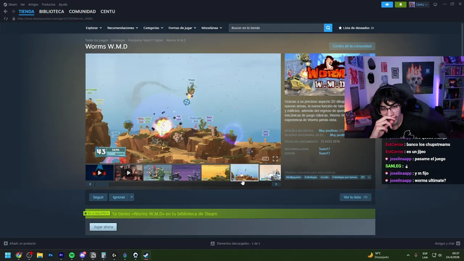Click Franquicia Team17 Digital breadcrumb
464x261 pixels.
145,40
